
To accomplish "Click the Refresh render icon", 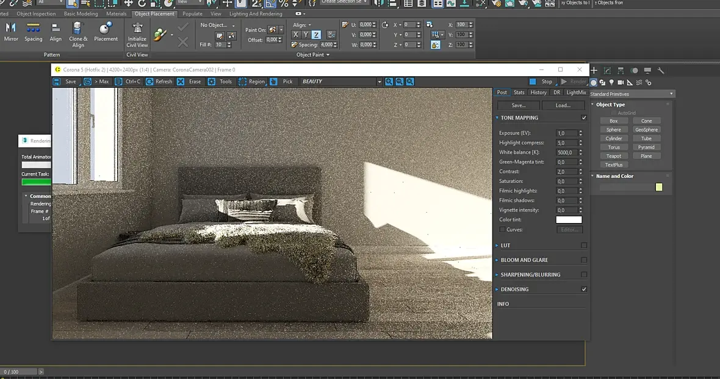I will coord(149,82).
